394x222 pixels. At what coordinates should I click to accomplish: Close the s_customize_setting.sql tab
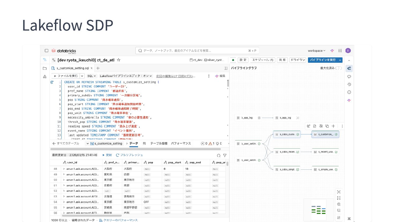92,68
